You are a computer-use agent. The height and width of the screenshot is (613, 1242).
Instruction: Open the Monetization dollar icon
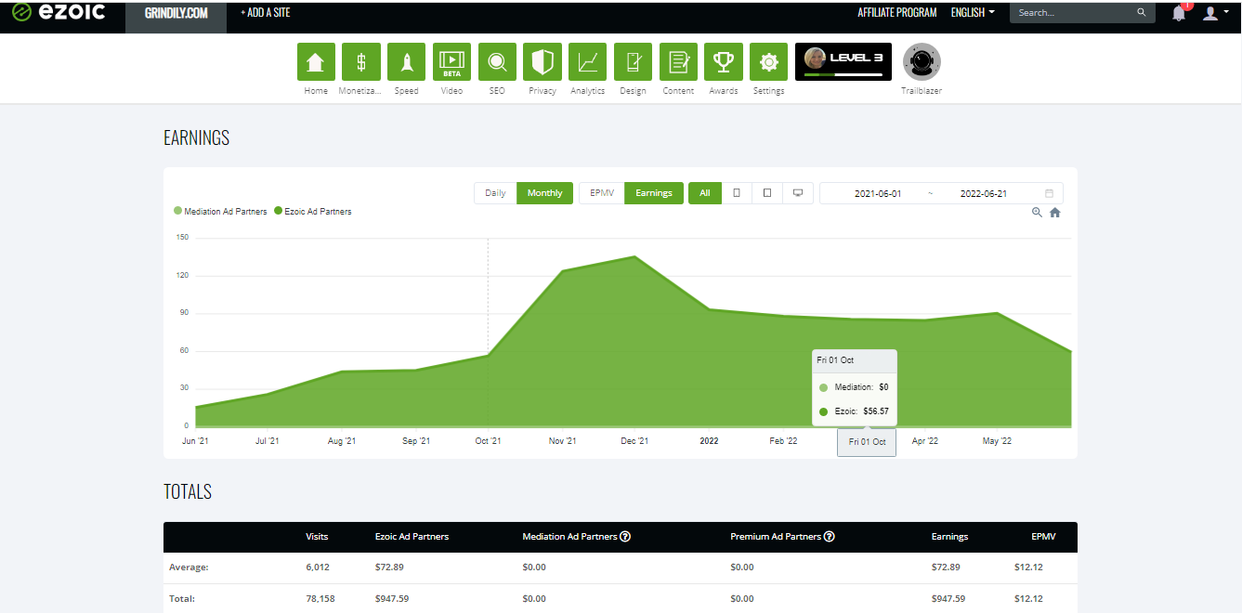[x=361, y=62]
